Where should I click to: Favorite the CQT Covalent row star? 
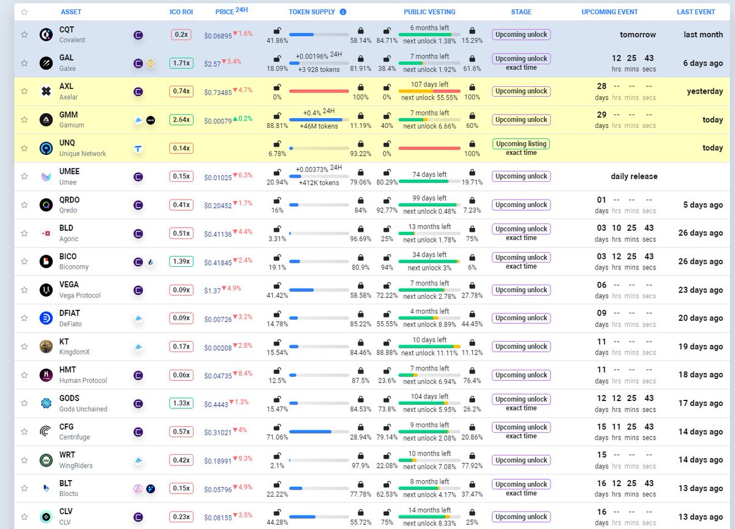pos(24,35)
